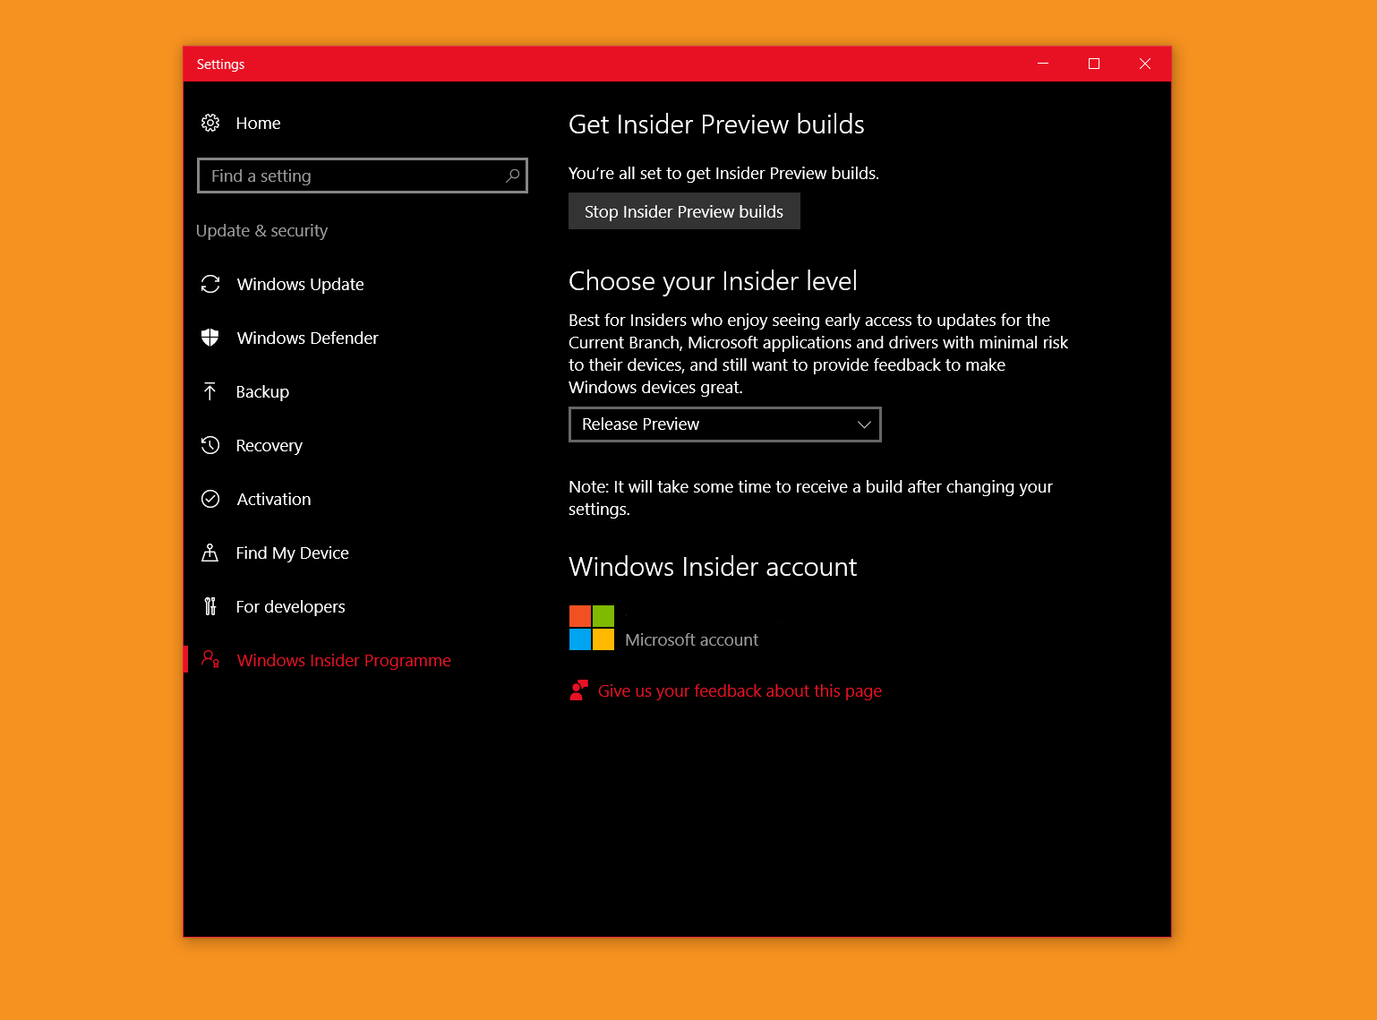The width and height of the screenshot is (1377, 1020).
Task: Open Find My Device settings
Action: tap(292, 553)
